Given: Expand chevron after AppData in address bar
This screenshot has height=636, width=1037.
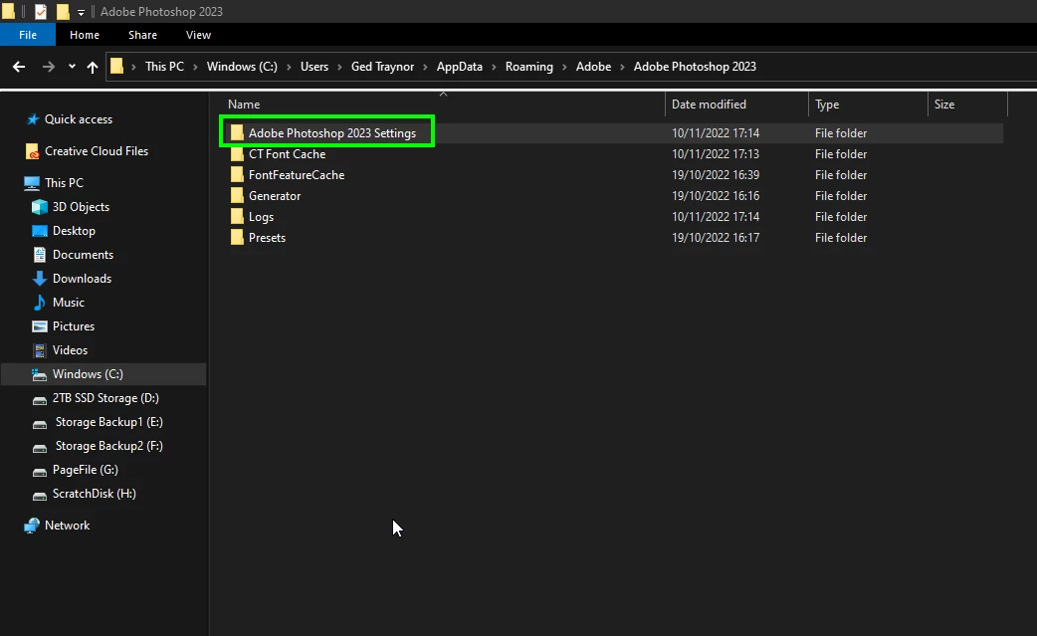Looking at the screenshot, I should tap(494, 67).
